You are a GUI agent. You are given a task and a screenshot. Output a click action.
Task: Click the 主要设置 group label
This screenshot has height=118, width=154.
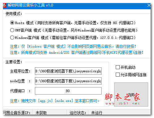tap(14, 62)
